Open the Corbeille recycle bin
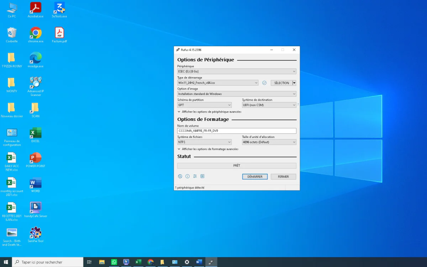This screenshot has height=267, width=427. coord(12,35)
